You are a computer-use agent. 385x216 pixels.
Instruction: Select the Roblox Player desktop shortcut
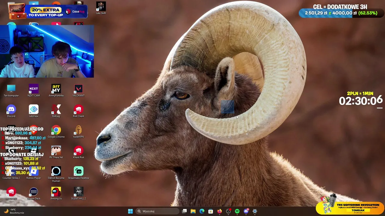click(34, 173)
